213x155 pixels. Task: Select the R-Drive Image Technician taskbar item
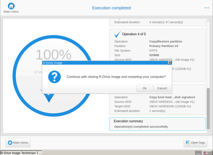(21, 153)
